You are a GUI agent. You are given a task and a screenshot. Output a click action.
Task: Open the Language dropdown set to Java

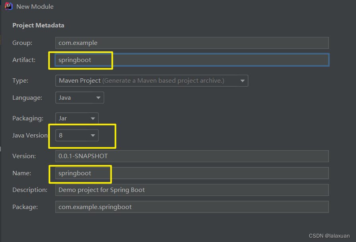pyautogui.click(x=80, y=97)
